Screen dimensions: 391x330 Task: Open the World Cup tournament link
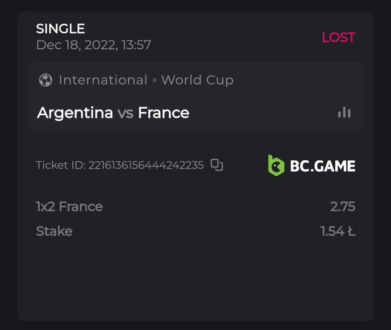(197, 80)
